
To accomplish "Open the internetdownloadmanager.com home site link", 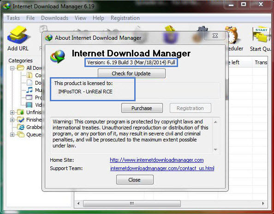I will point(156,160).
